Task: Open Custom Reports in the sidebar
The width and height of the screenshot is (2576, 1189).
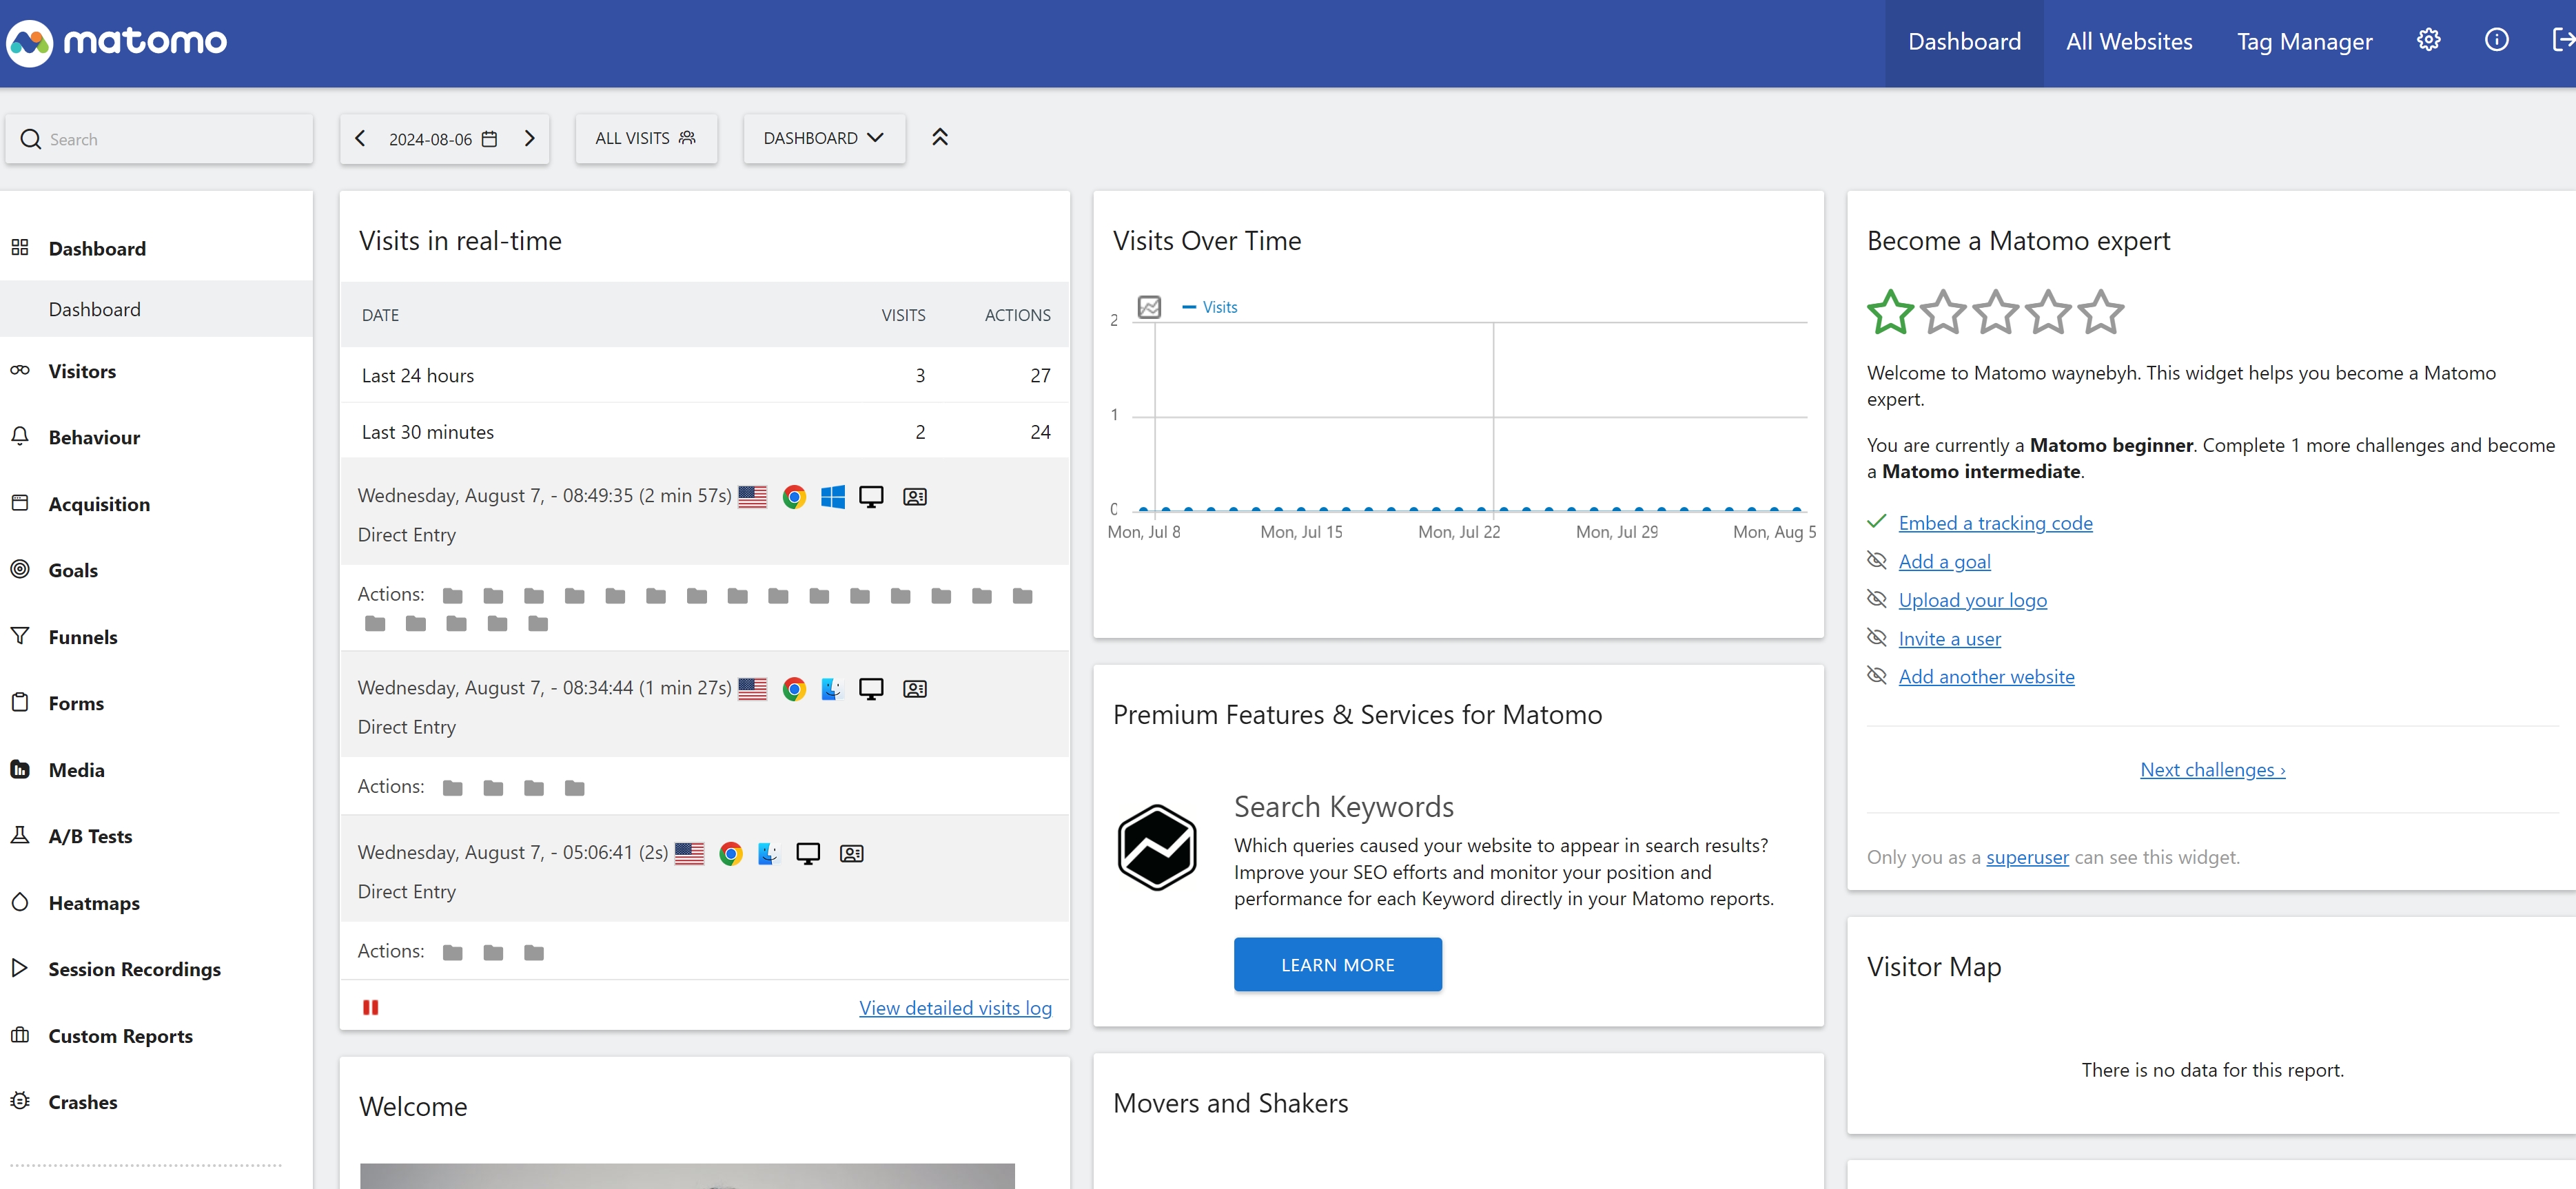Action: click(120, 1036)
